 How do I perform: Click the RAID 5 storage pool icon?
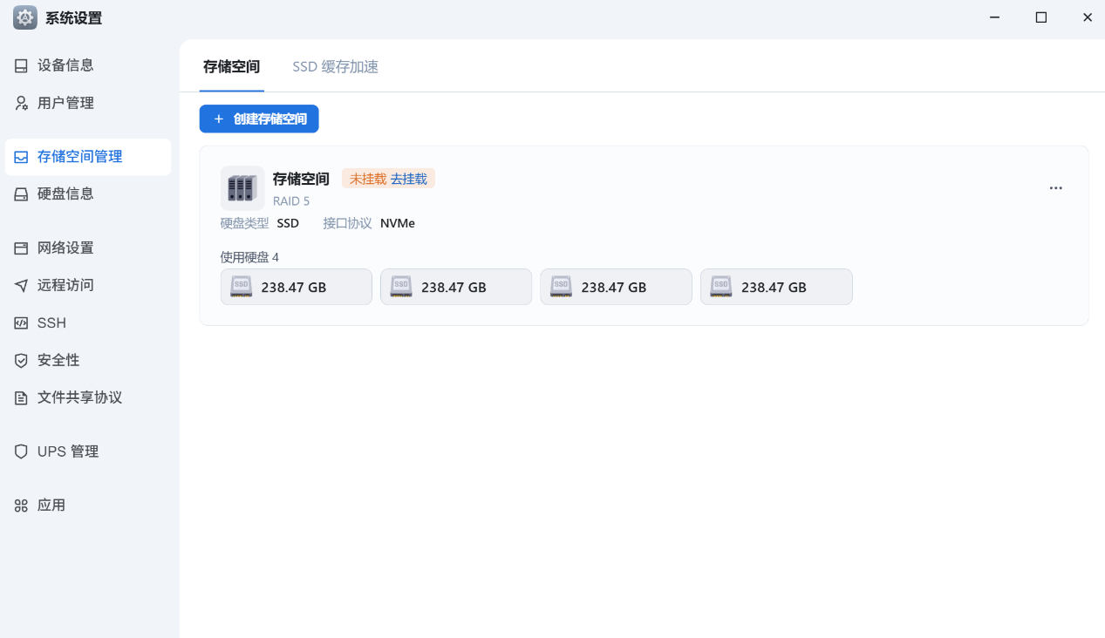(x=242, y=187)
